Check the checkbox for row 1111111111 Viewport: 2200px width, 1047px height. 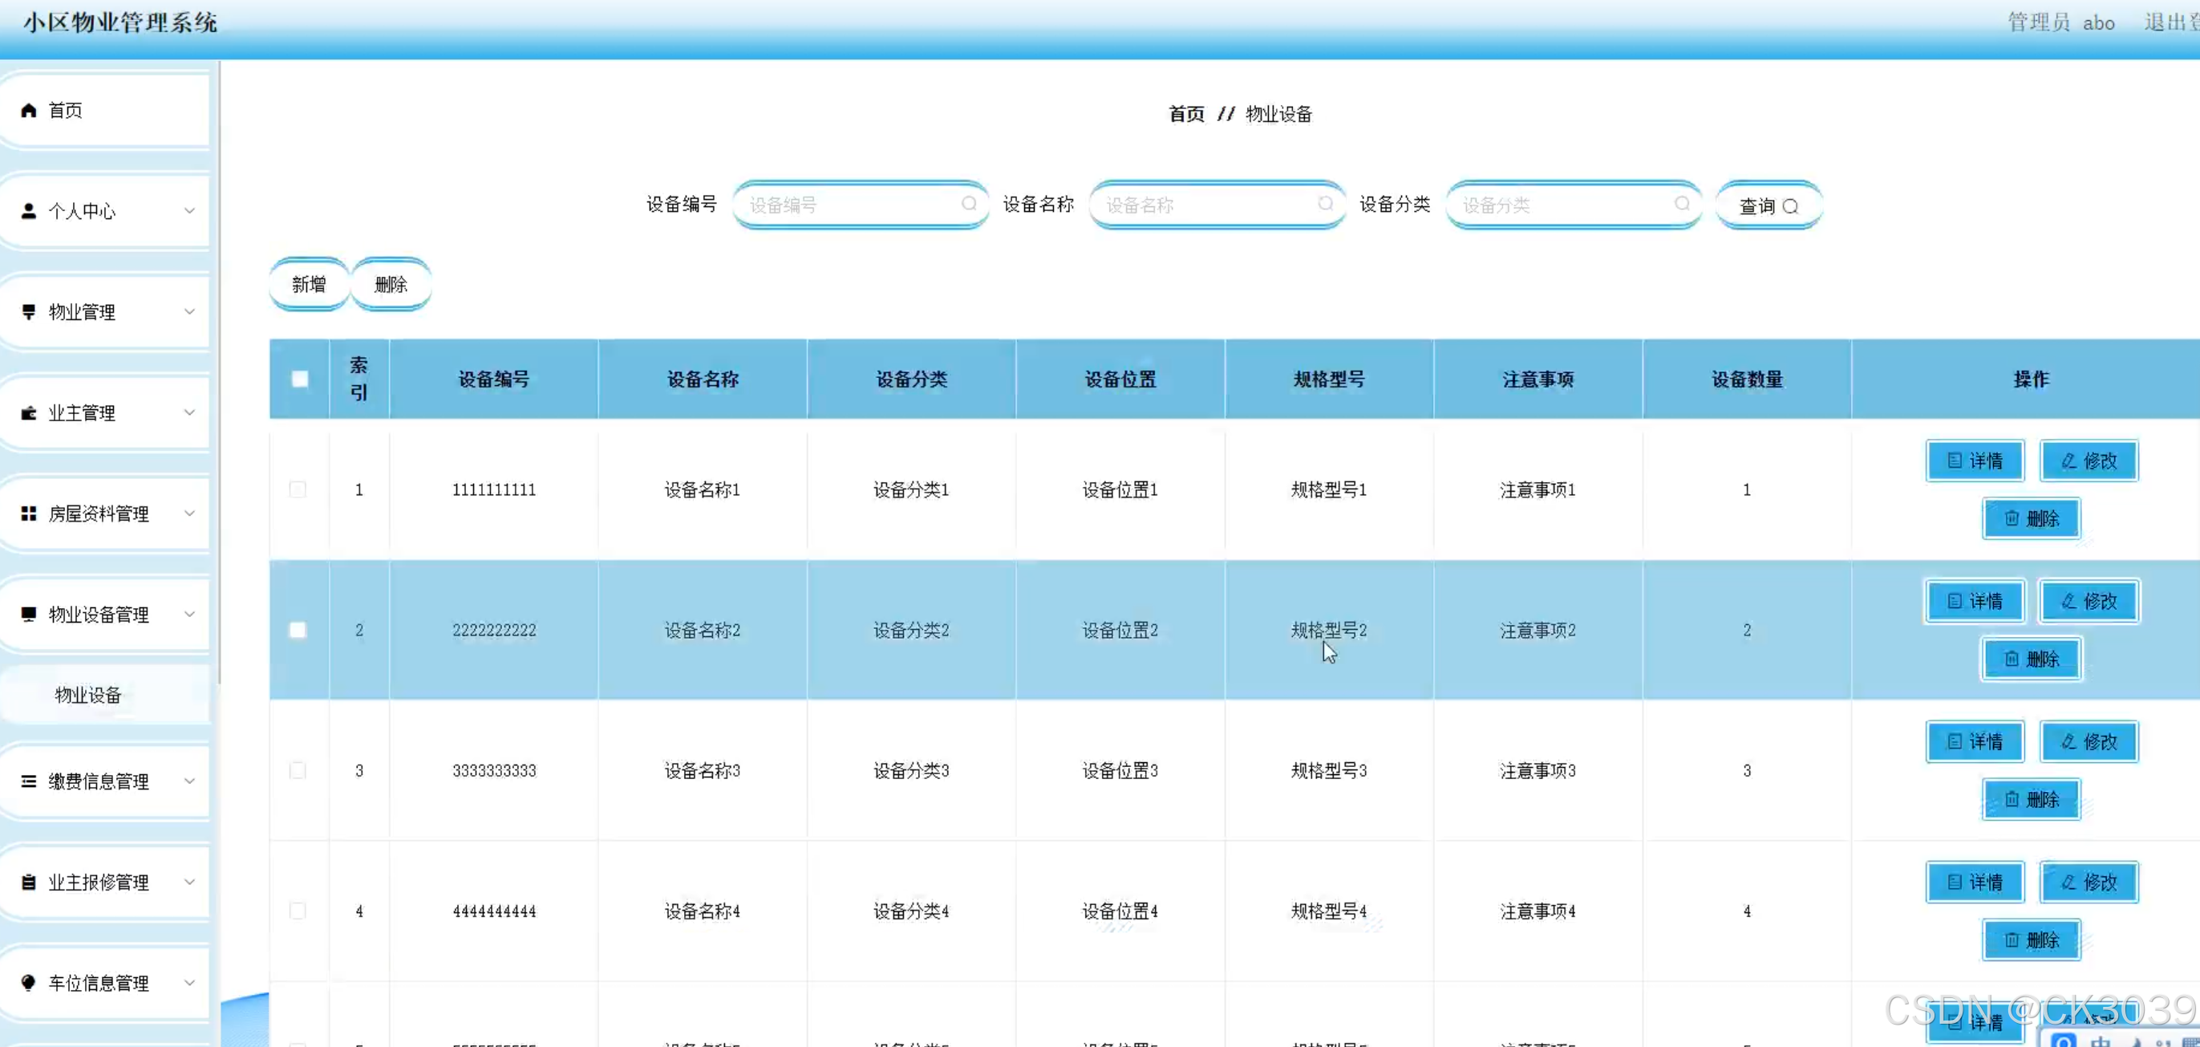[298, 489]
